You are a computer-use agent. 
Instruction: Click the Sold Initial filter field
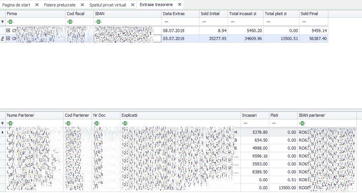214,22
